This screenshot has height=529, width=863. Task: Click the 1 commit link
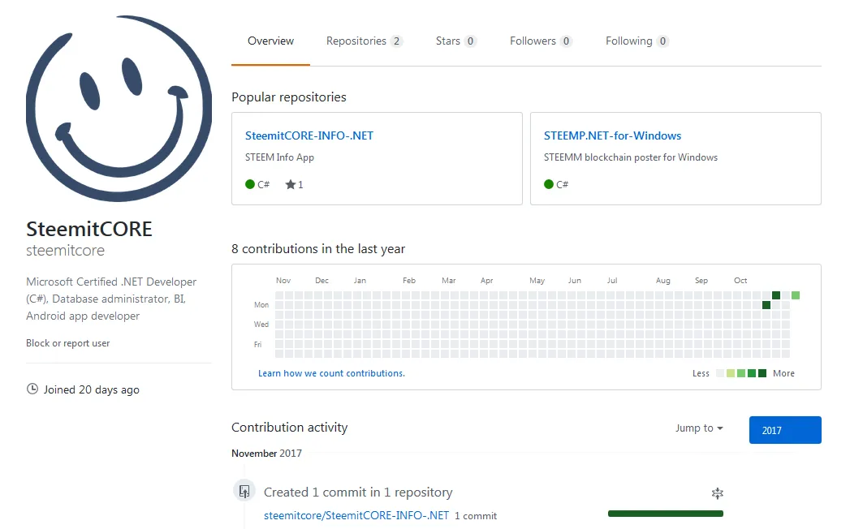coord(476,516)
